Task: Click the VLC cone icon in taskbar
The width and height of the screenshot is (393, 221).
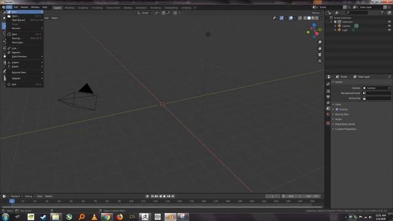Action: (94, 217)
